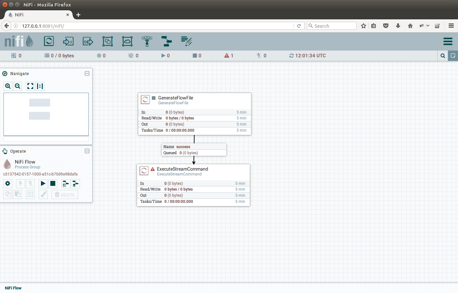Click the Funnel toolbar icon

point(147,41)
